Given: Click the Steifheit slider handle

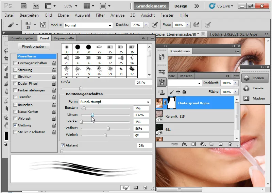Looking at the screenshot, I should (108, 128).
